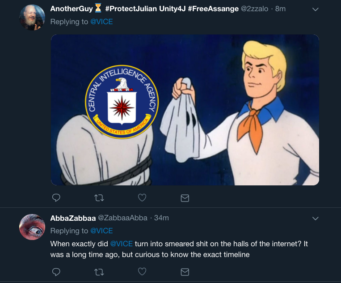Viewport: 341px width, 283px height.
Task: Enlarge the Scooby-Doo CIA meme image
Action: 185,110
